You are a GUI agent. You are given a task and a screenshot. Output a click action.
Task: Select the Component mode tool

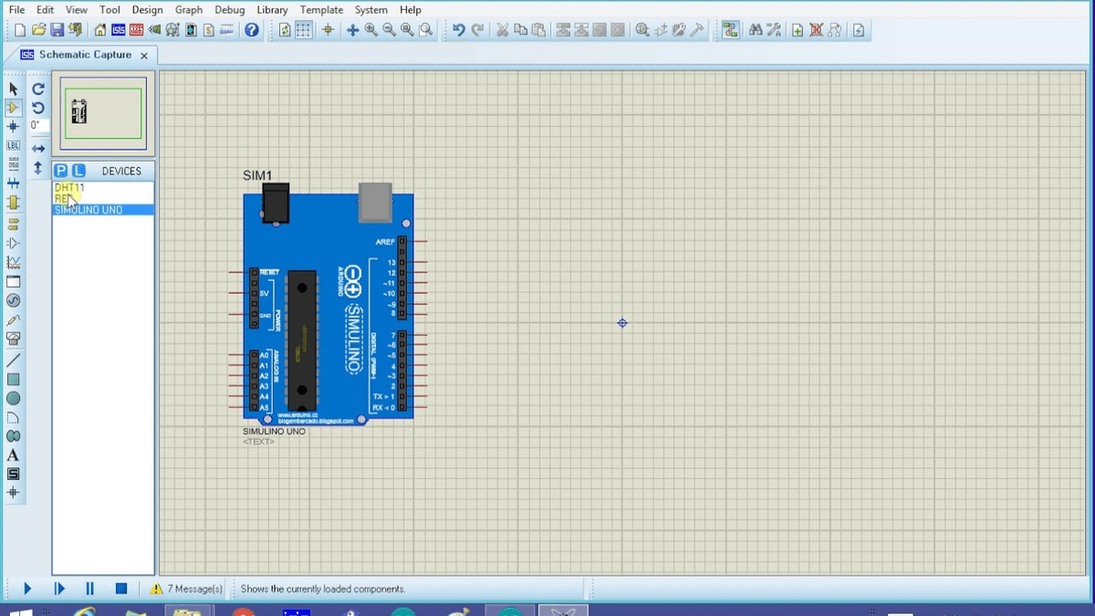pos(14,108)
